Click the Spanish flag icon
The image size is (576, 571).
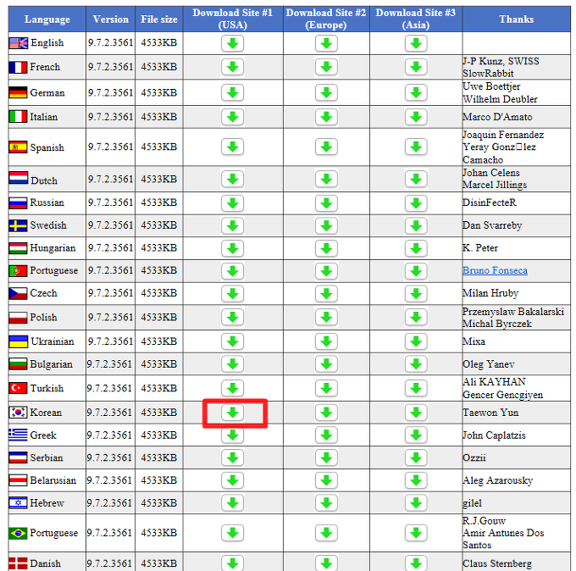tap(18, 147)
